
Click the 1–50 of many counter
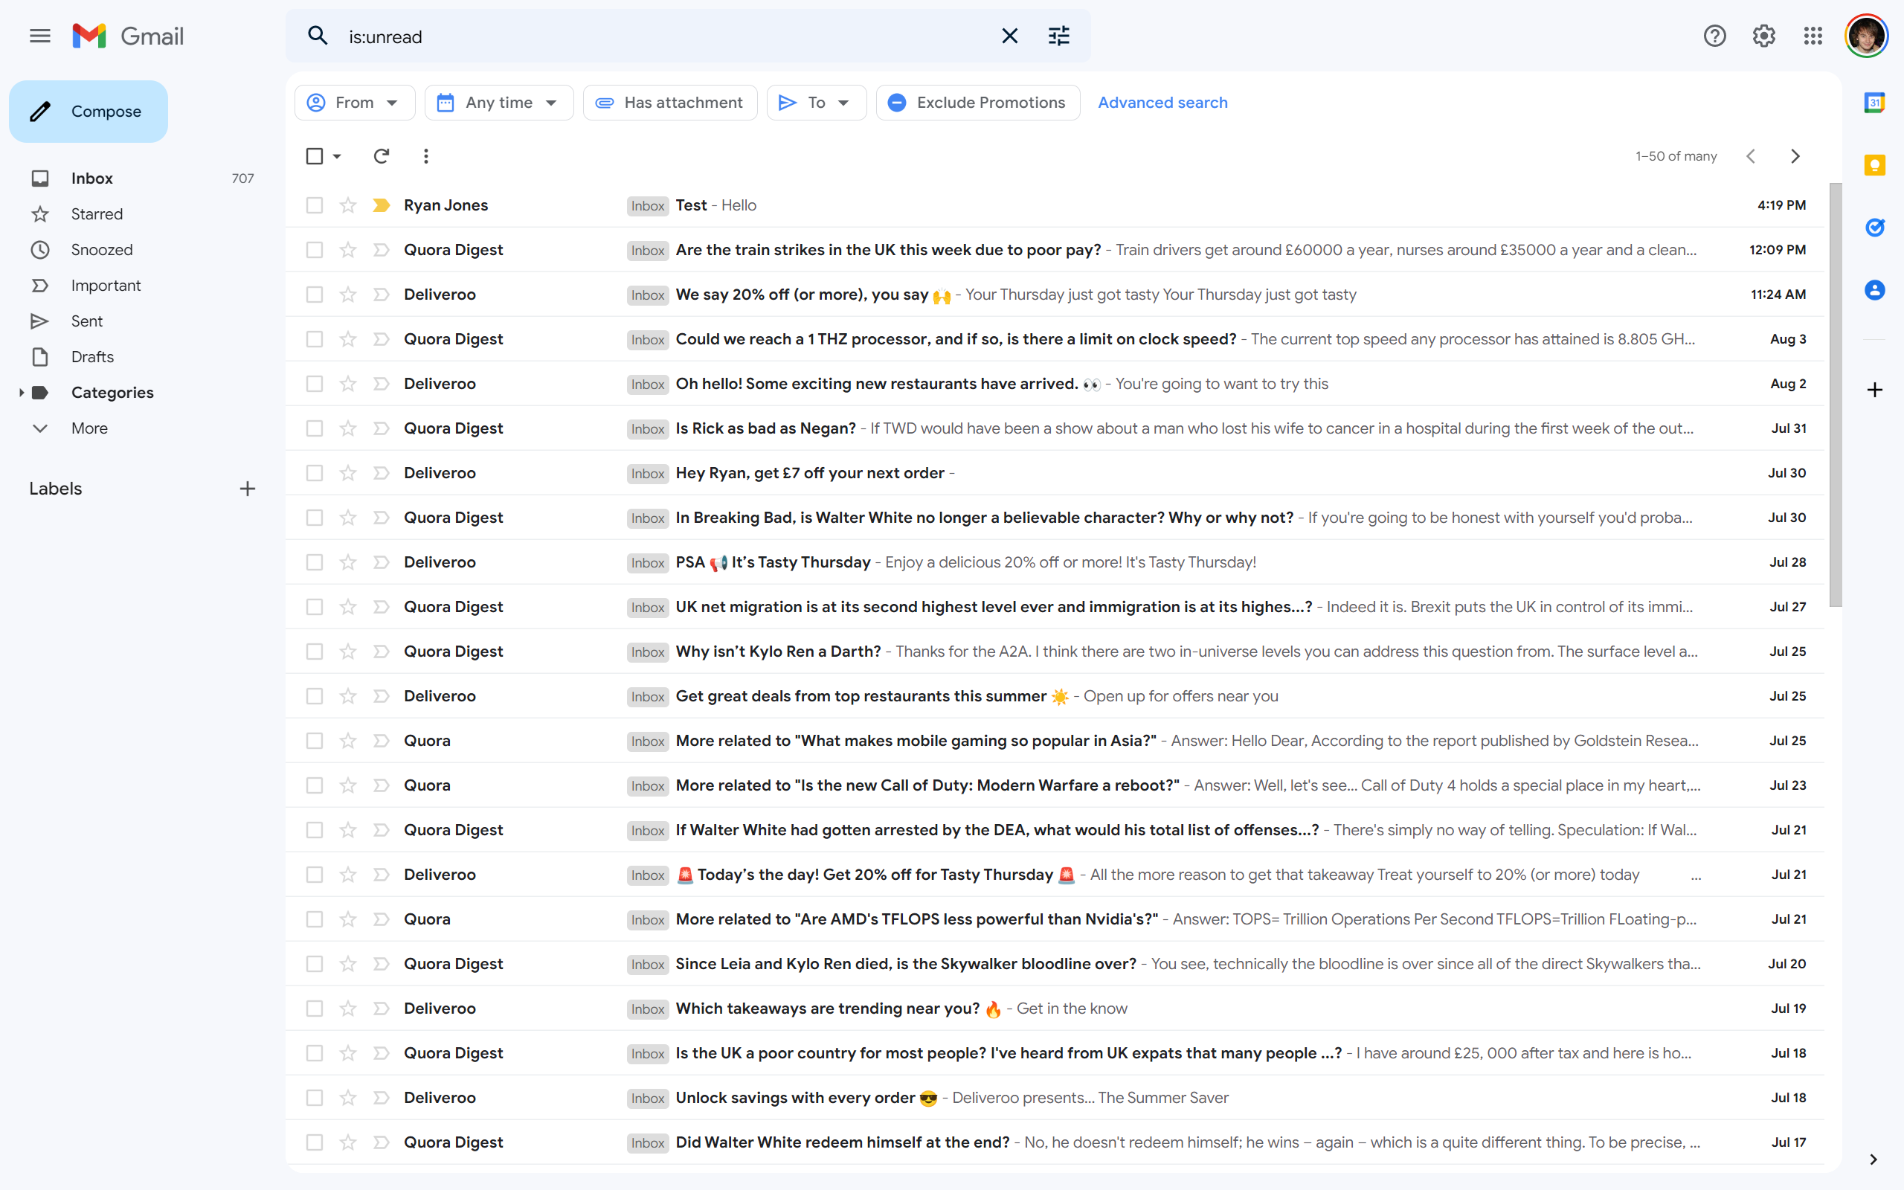(x=1676, y=157)
